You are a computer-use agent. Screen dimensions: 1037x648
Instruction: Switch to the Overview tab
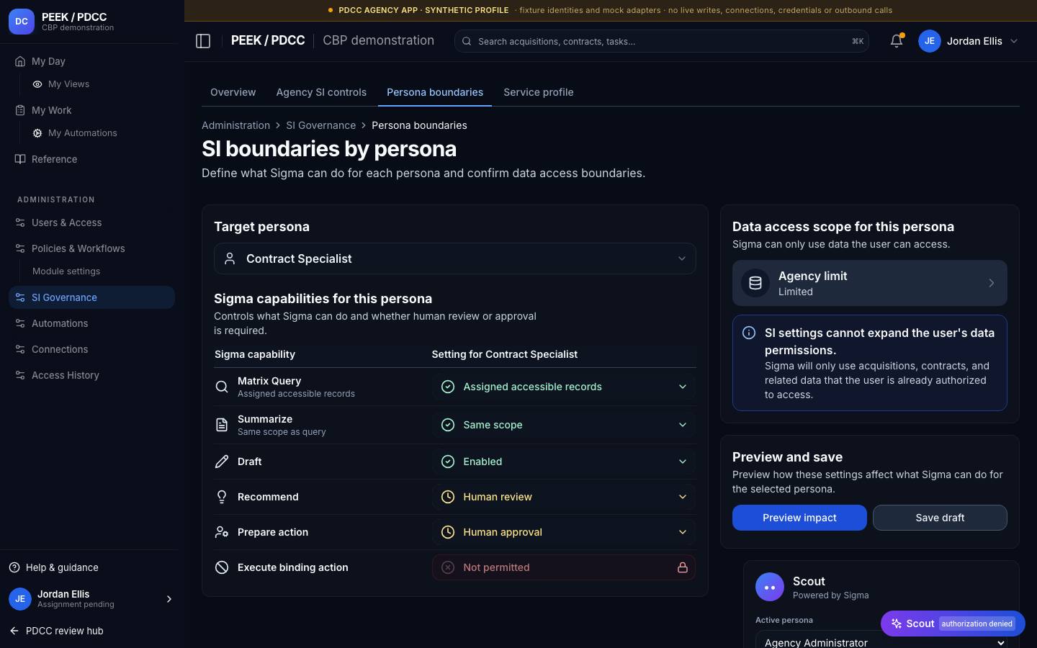tap(233, 92)
